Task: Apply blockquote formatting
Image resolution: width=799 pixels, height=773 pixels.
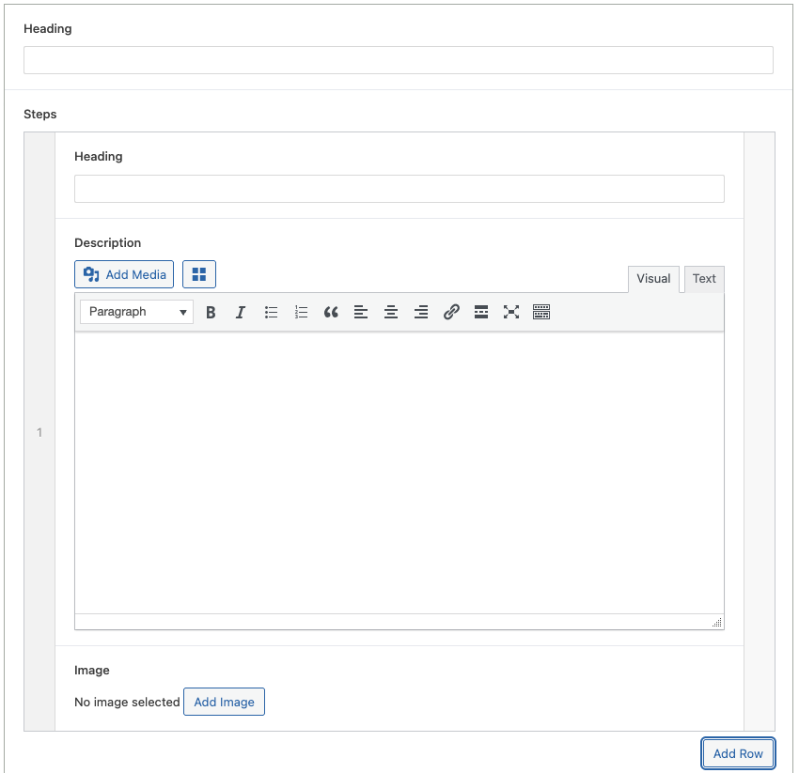Action: coord(331,312)
